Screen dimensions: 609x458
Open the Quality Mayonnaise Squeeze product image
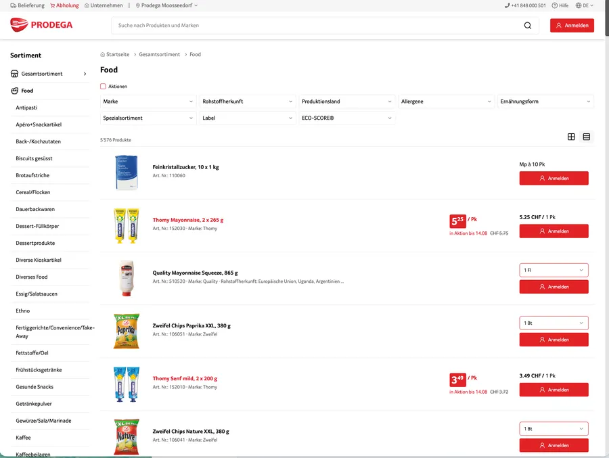(x=127, y=279)
